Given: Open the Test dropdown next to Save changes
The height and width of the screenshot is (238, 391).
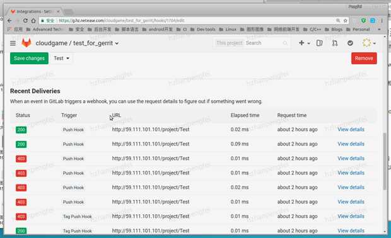Looking at the screenshot, I should 61,59.
